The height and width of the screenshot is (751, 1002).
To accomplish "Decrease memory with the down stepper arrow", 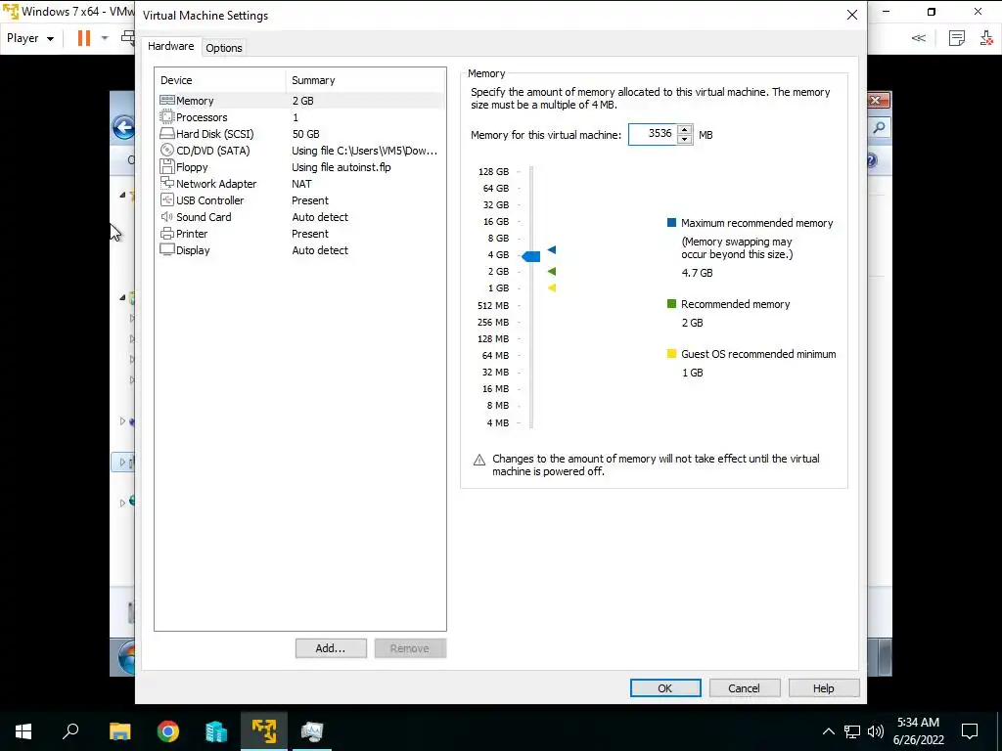I will (684, 139).
